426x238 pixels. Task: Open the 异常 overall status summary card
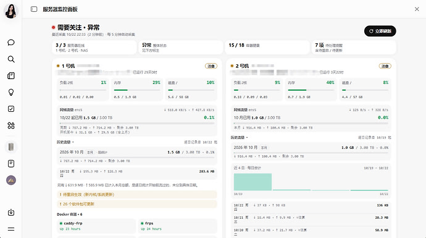click(x=181, y=48)
